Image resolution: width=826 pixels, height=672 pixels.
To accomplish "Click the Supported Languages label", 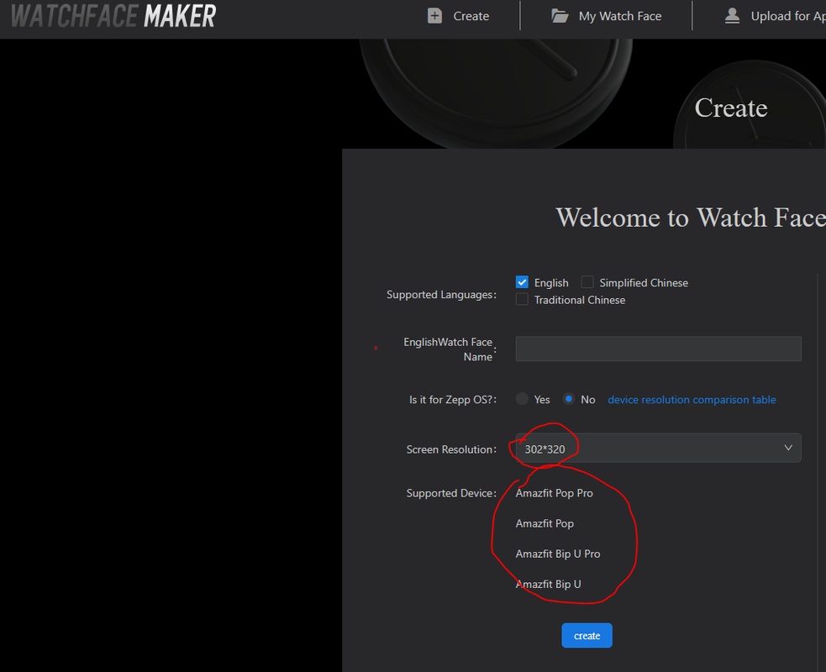I will click(x=441, y=295).
